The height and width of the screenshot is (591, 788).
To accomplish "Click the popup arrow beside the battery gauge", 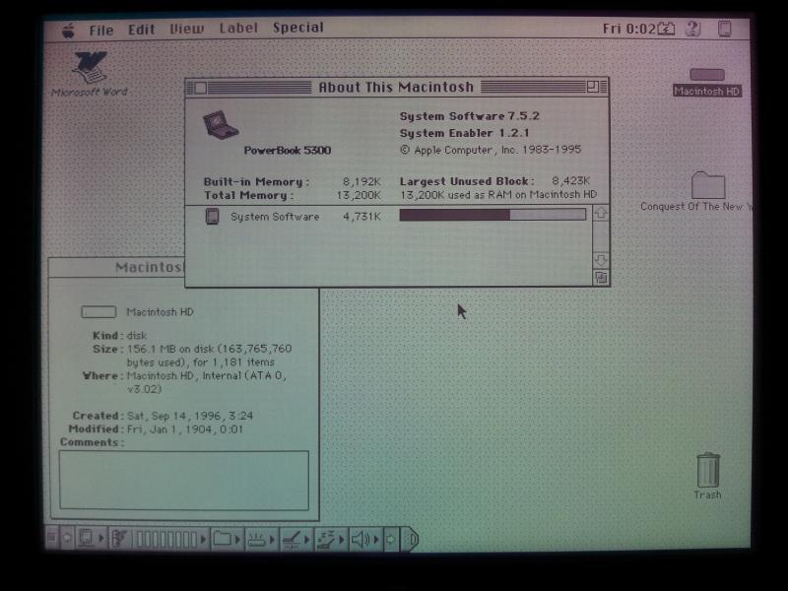I will point(203,539).
